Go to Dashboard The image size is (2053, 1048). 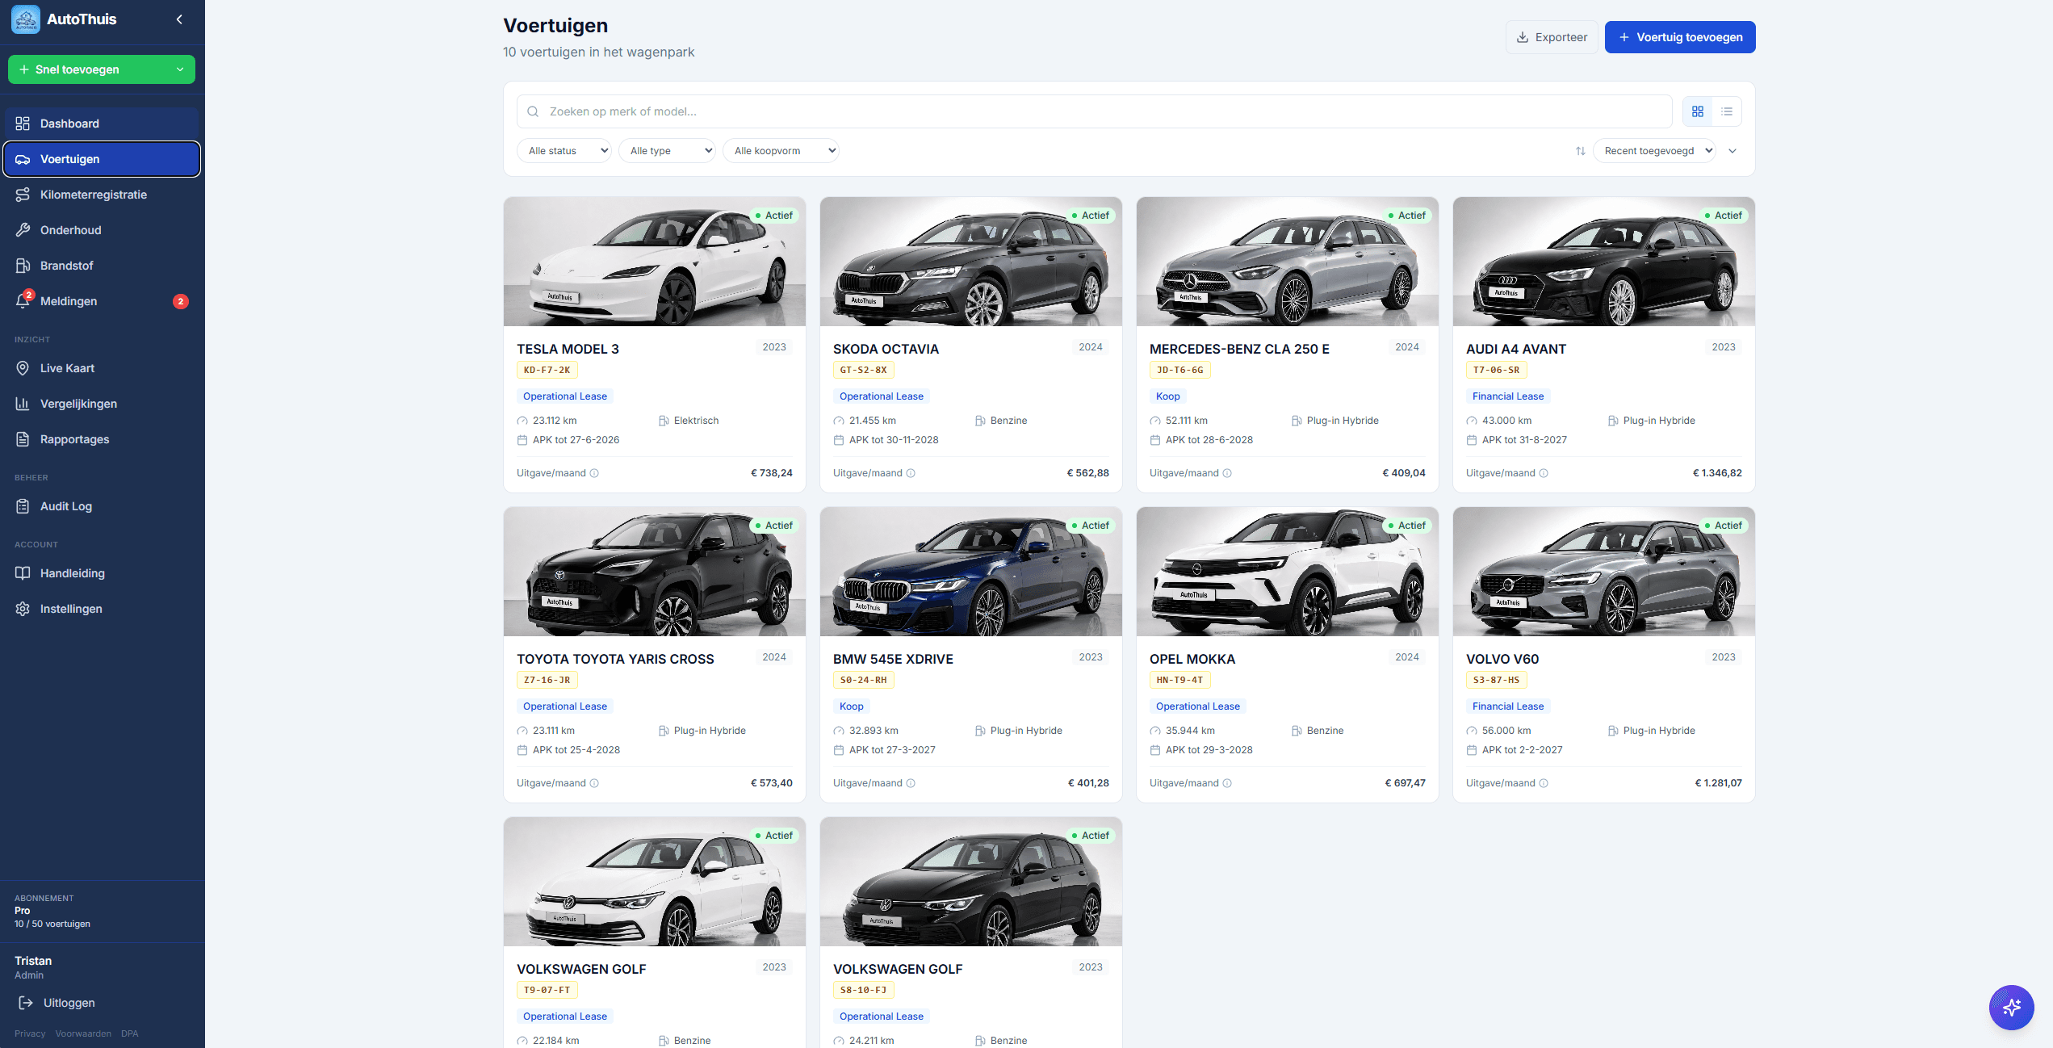click(102, 124)
